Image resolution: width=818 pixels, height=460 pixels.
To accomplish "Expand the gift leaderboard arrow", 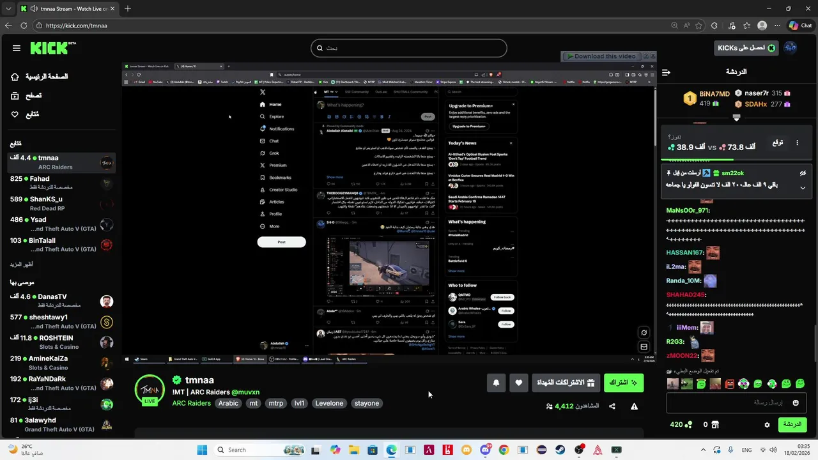I will point(736,118).
